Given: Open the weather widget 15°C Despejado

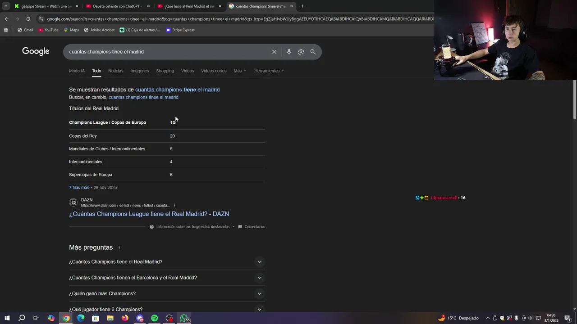Looking at the screenshot, I should click(x=458, y=318).
